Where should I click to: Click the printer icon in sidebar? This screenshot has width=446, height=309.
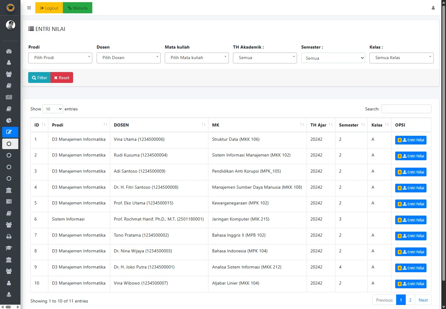pos(9,237)
